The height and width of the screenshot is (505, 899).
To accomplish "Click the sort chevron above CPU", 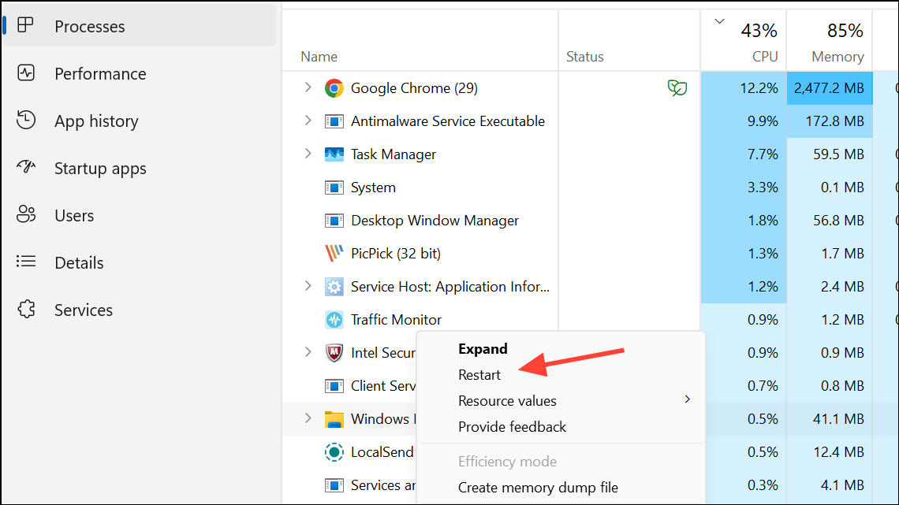I will coord(719,22).
